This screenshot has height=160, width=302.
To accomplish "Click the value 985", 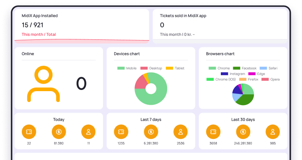I will [273, 143].
